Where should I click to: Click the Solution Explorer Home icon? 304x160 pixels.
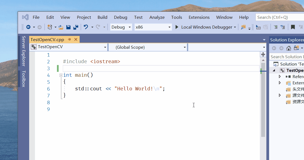click(x=289, y=48)
